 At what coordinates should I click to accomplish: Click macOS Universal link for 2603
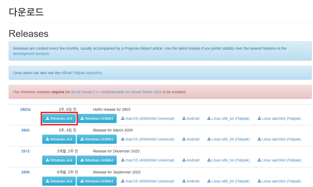(148, 139)
